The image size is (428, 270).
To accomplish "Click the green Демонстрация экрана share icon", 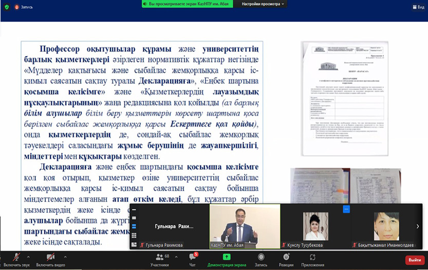I will pyautogui.click(x=227, y=257).
